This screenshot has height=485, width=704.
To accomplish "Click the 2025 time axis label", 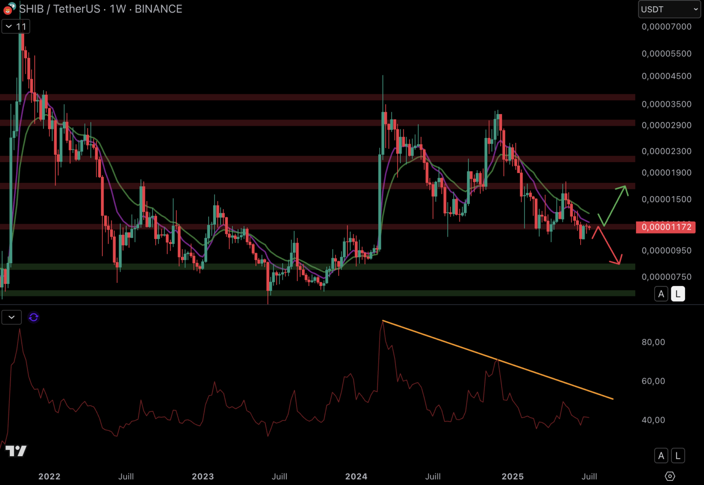I will tap(512, 476).
